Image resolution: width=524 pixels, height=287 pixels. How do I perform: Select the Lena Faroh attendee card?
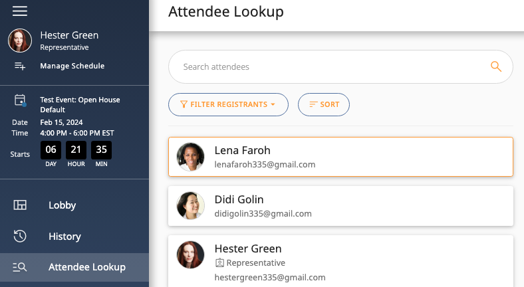tap(340, 157)
